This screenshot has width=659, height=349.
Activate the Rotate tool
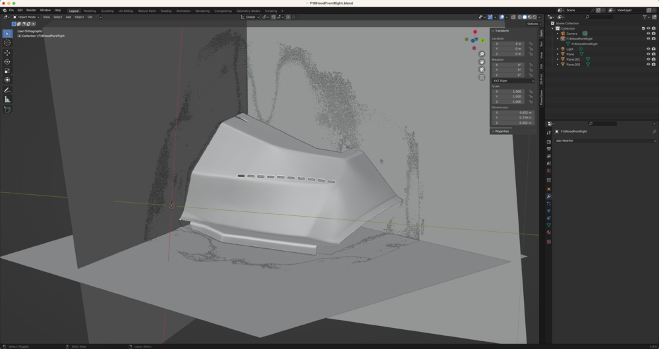7,61
